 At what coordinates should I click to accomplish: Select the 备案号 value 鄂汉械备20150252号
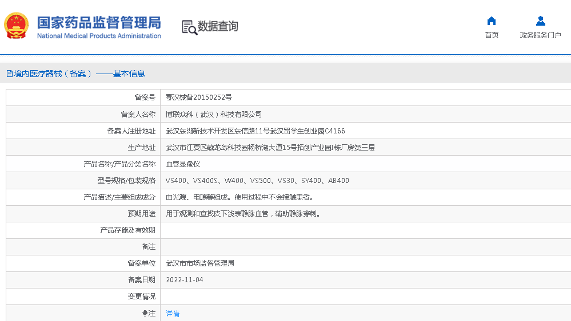point(199,97)
